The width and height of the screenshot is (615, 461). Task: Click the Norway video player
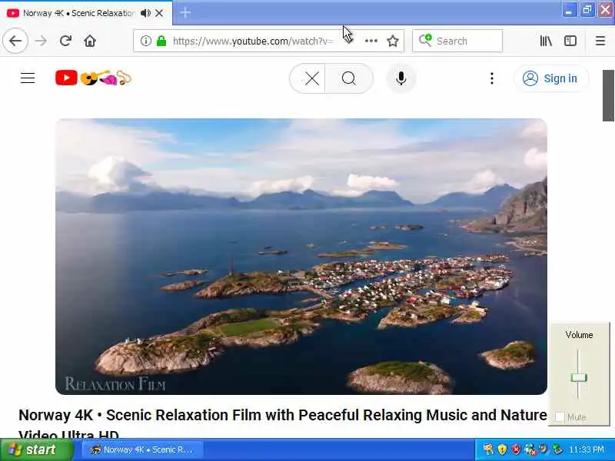pos(301,257)
